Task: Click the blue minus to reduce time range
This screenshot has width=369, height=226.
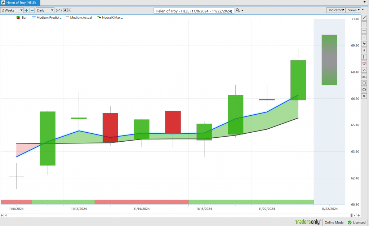Action: click(32, 10)
